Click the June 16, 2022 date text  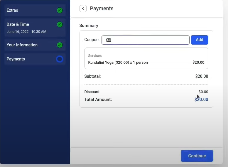click(26, 32)
